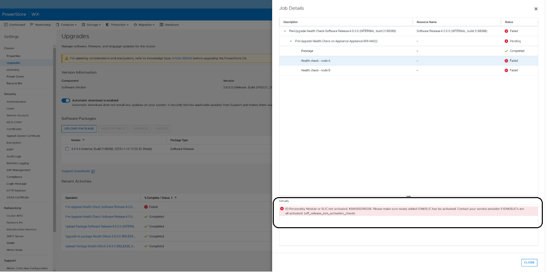Click the UPLOAD PACKAGE button
550x275 pixels.
[x=79, y=128]
